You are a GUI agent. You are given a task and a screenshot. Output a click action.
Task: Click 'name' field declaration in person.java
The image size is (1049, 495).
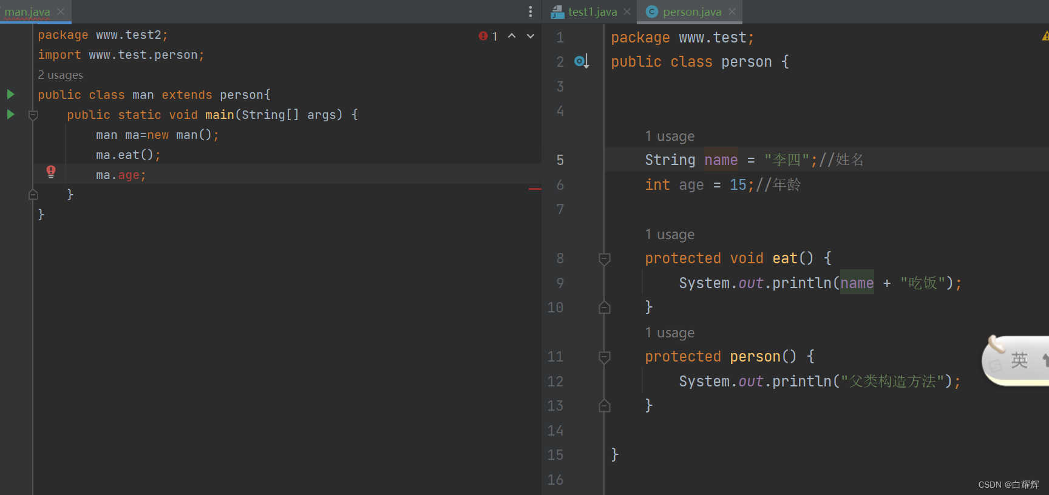(721, 160)
